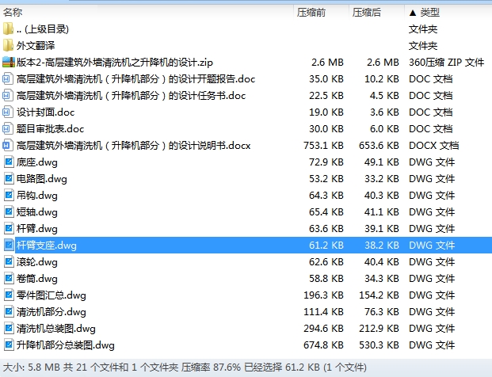The height and width of the screenshot is (377, 492).
Task: Click the 360压缩 ZIP 文件 type cell
Action: pyautogui.click(x=446, y=62)
